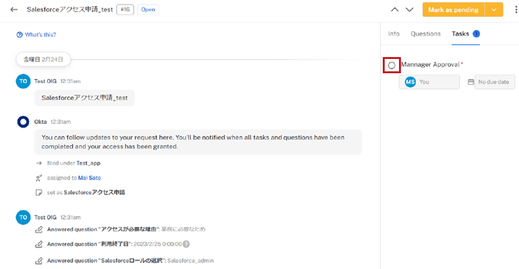
Task: Click the Okta logo avatar
Action: [23, 122]
